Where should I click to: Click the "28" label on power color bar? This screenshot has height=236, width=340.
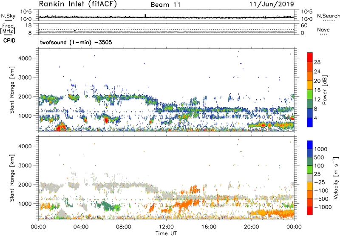pos(317,62)
